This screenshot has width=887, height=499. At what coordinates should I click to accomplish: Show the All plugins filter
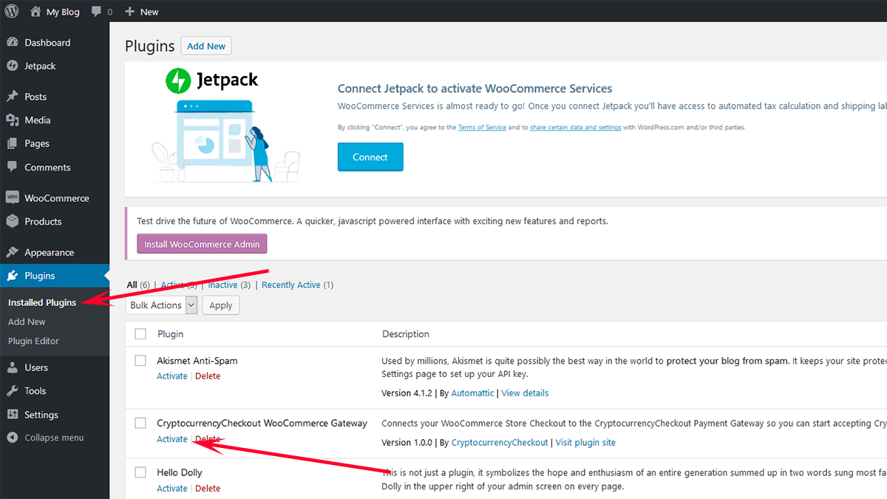click(132, 285)
